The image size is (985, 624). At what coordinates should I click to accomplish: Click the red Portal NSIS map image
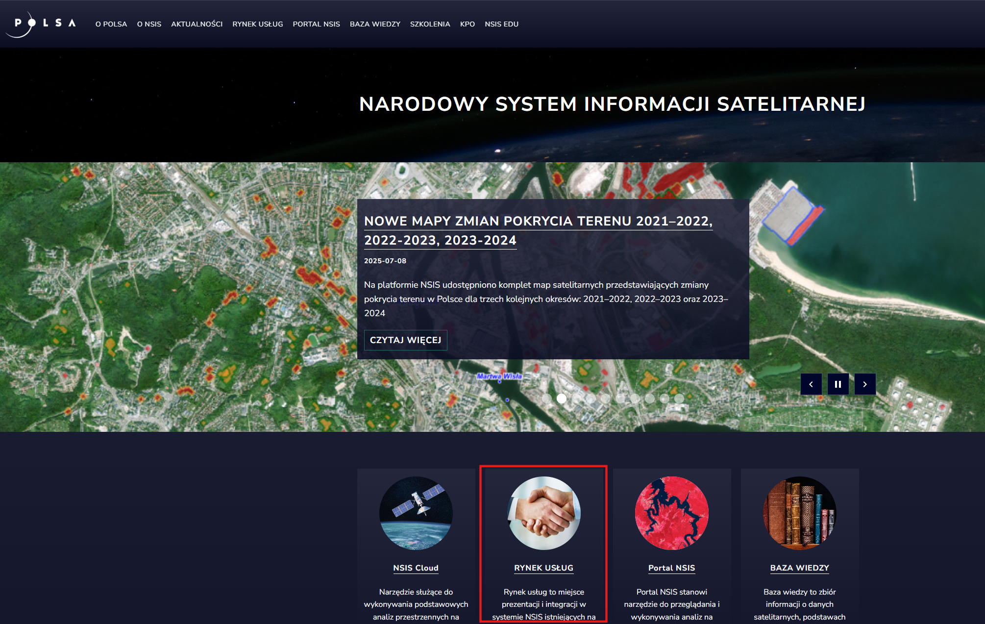point(671,513)
